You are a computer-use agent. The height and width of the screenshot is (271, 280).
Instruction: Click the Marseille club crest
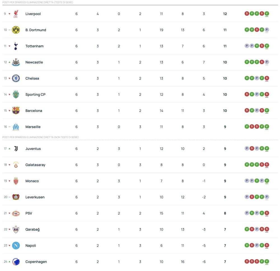click(16, 127)
